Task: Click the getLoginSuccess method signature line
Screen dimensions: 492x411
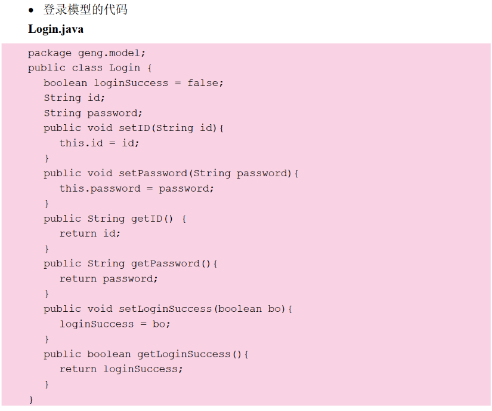Action: (146, 354)
